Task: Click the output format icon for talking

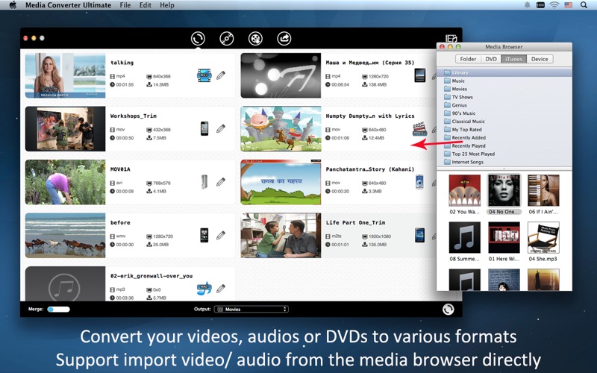Action: click(204, 75)
